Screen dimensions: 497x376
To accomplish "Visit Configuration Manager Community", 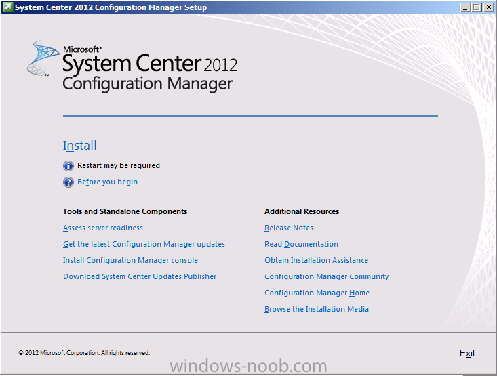I will click(x=326, y=276).
